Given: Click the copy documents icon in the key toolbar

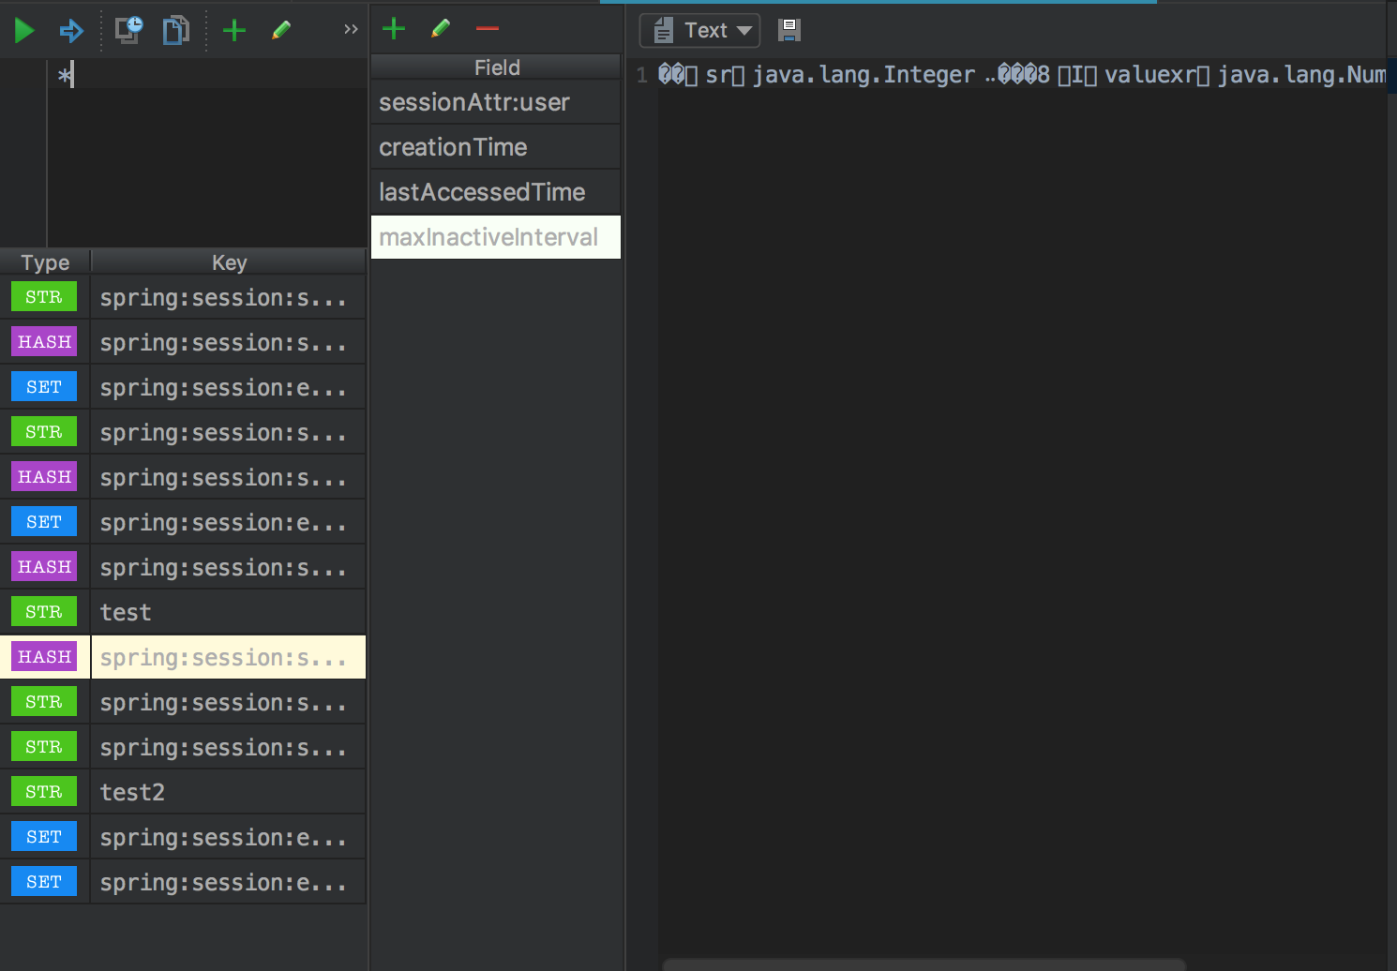Looking at the screenshot, I should [x=175, y=31].
